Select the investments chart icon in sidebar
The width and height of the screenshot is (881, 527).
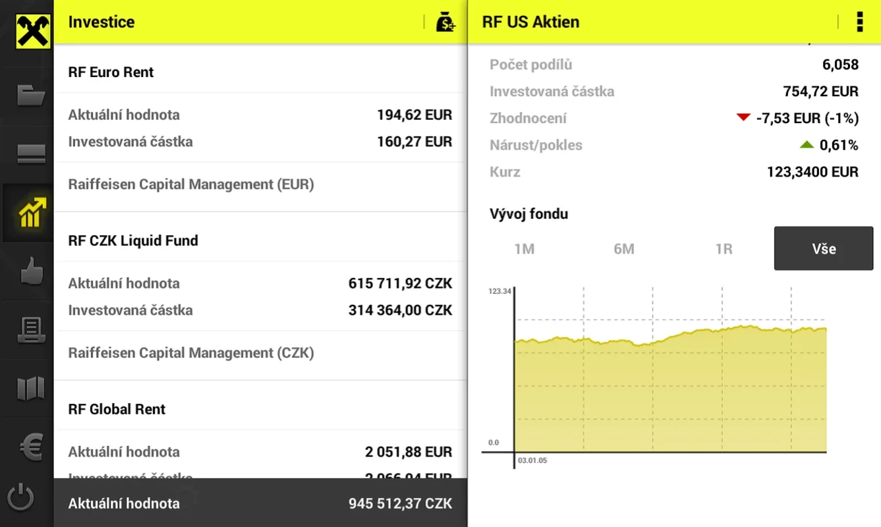point(30,213)
